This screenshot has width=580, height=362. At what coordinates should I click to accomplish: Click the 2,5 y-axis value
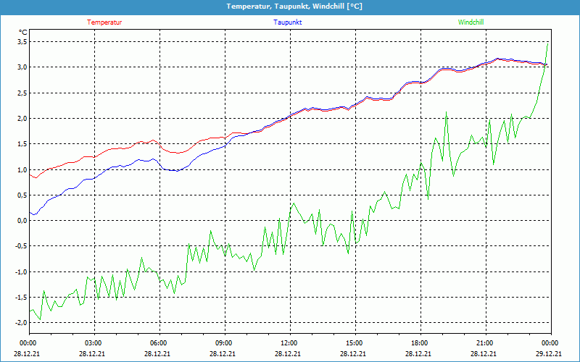pyautogui.click(x=22, y=93)
